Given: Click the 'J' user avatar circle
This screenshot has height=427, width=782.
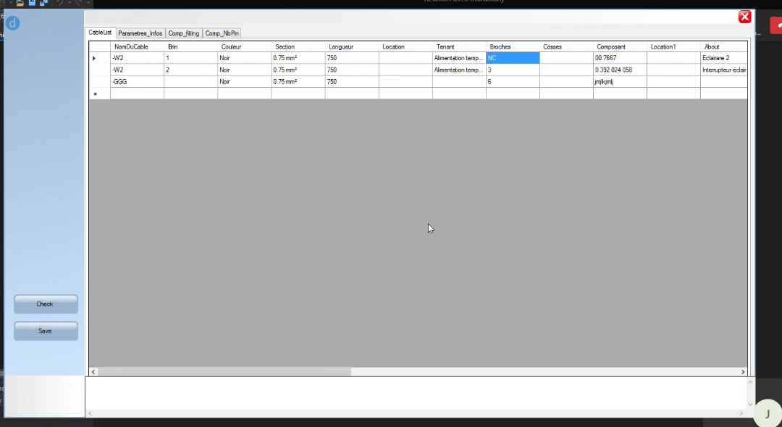Looking at the screenshot, I should 768,414.
